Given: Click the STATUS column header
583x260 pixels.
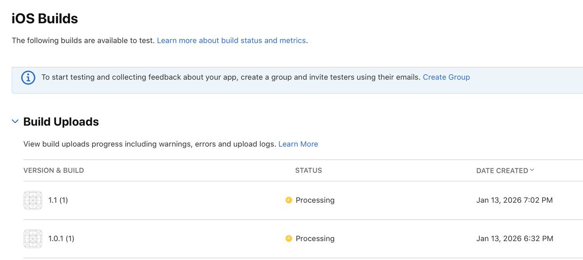Looking at the screenshot, I should pos(309,171).
